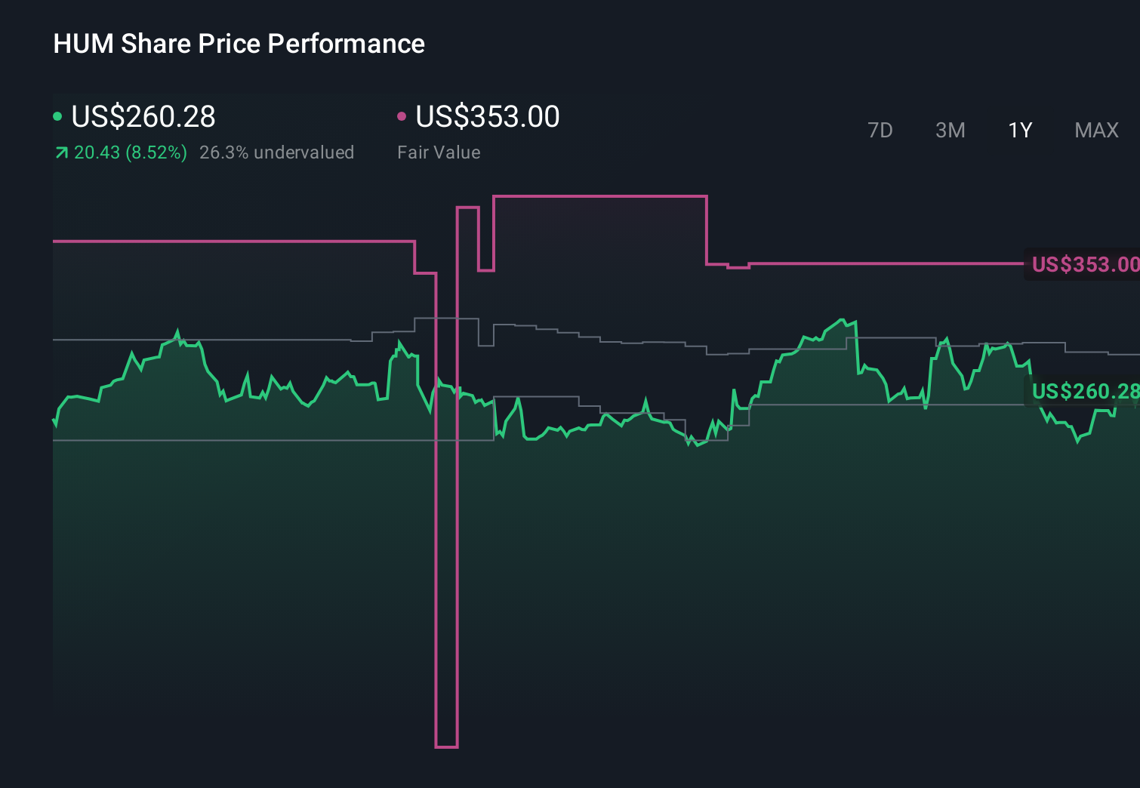The image size is (1140, 788).
Task: Toggle the Fair Value series visibility
Action: (x=487, y=117)
